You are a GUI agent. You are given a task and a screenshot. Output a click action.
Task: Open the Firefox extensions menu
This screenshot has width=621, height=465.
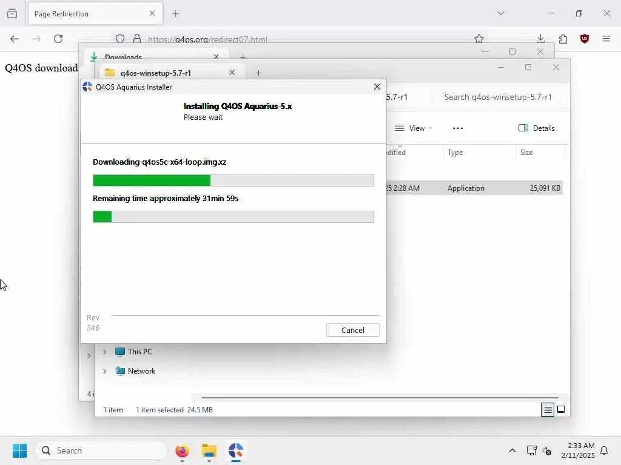563,39
